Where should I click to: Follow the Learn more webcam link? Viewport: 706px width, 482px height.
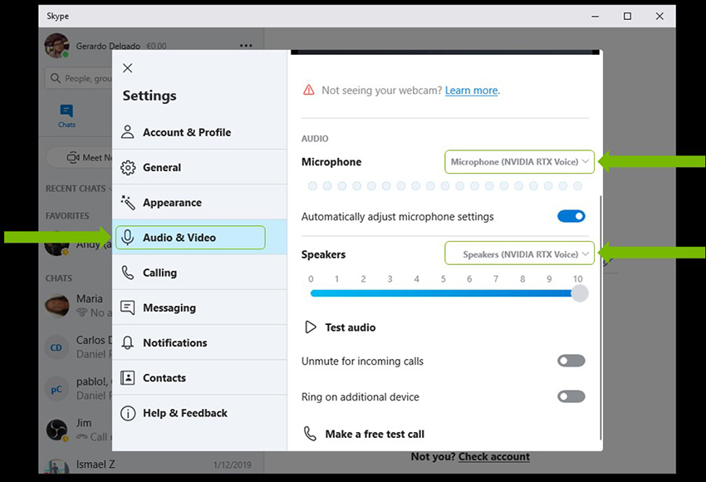point(471,91)
